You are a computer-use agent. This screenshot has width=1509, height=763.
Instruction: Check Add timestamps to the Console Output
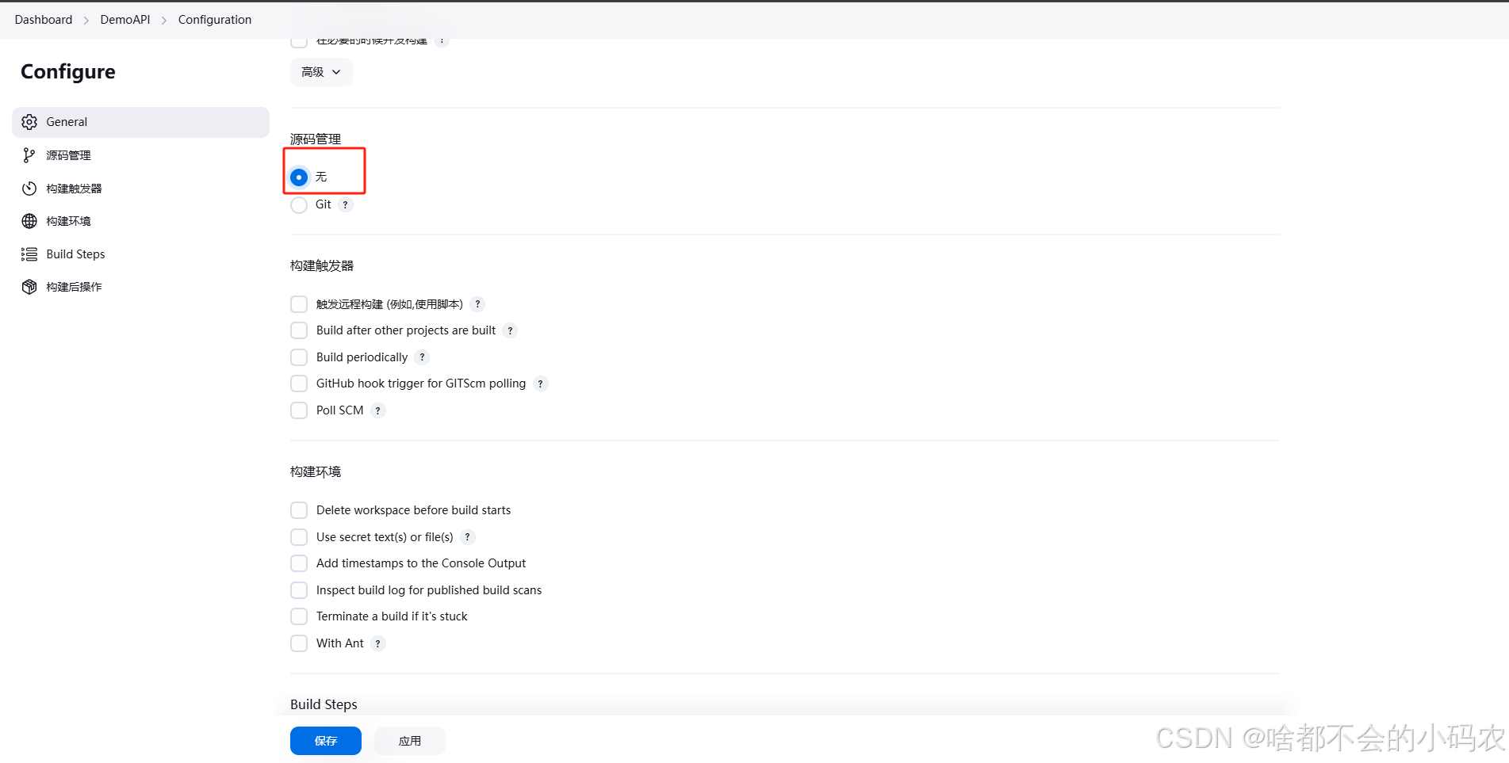(299, 563)
